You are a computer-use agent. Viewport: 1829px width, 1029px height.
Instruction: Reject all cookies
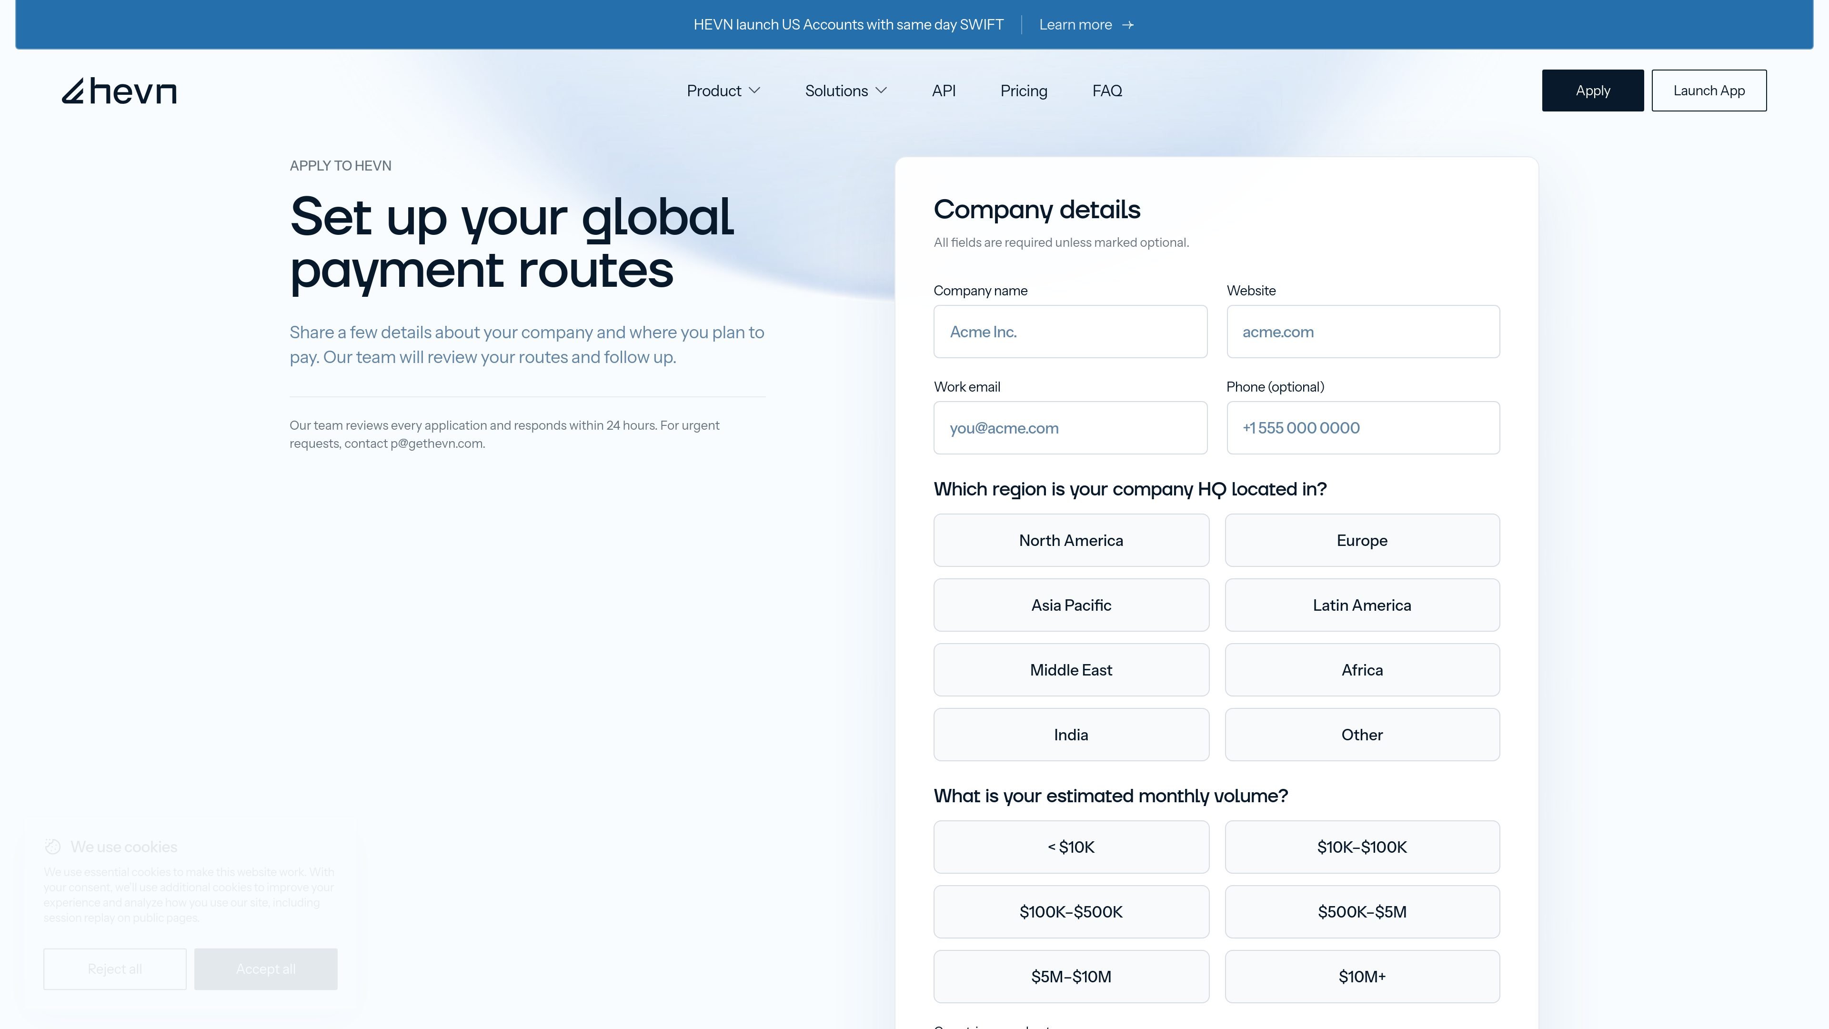[115, 968]
